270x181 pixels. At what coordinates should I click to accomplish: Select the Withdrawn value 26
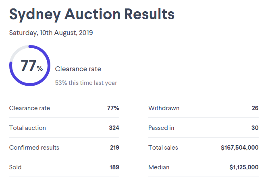[x=255, y=108]
